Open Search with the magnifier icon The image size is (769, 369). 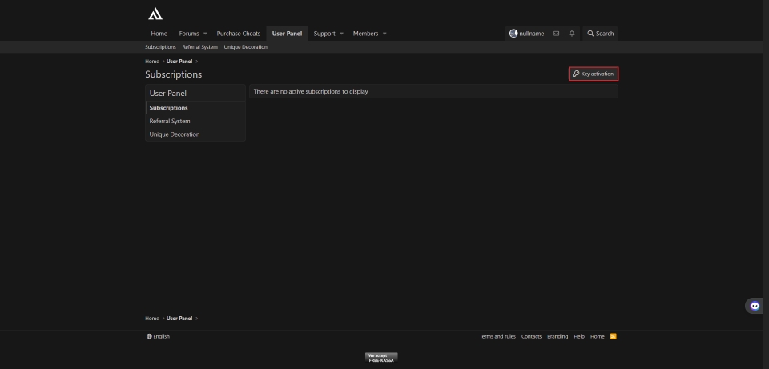(x=591, y=34)
